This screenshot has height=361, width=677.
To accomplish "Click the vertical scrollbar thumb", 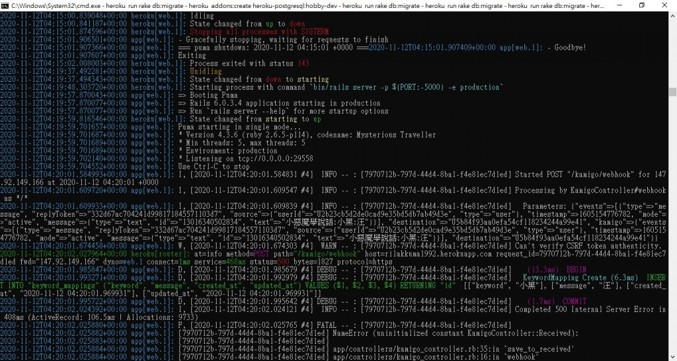I will click(672, 92).
